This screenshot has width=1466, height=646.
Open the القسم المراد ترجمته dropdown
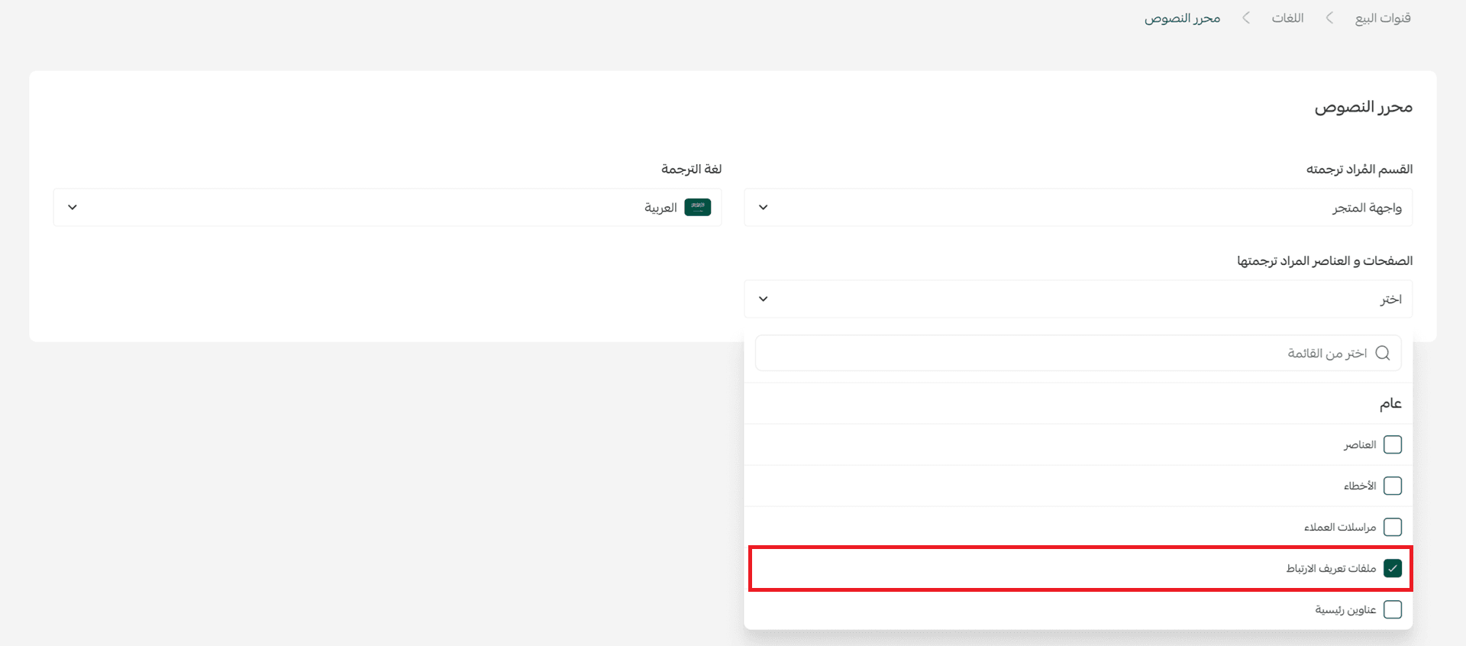click(1077, 208)
